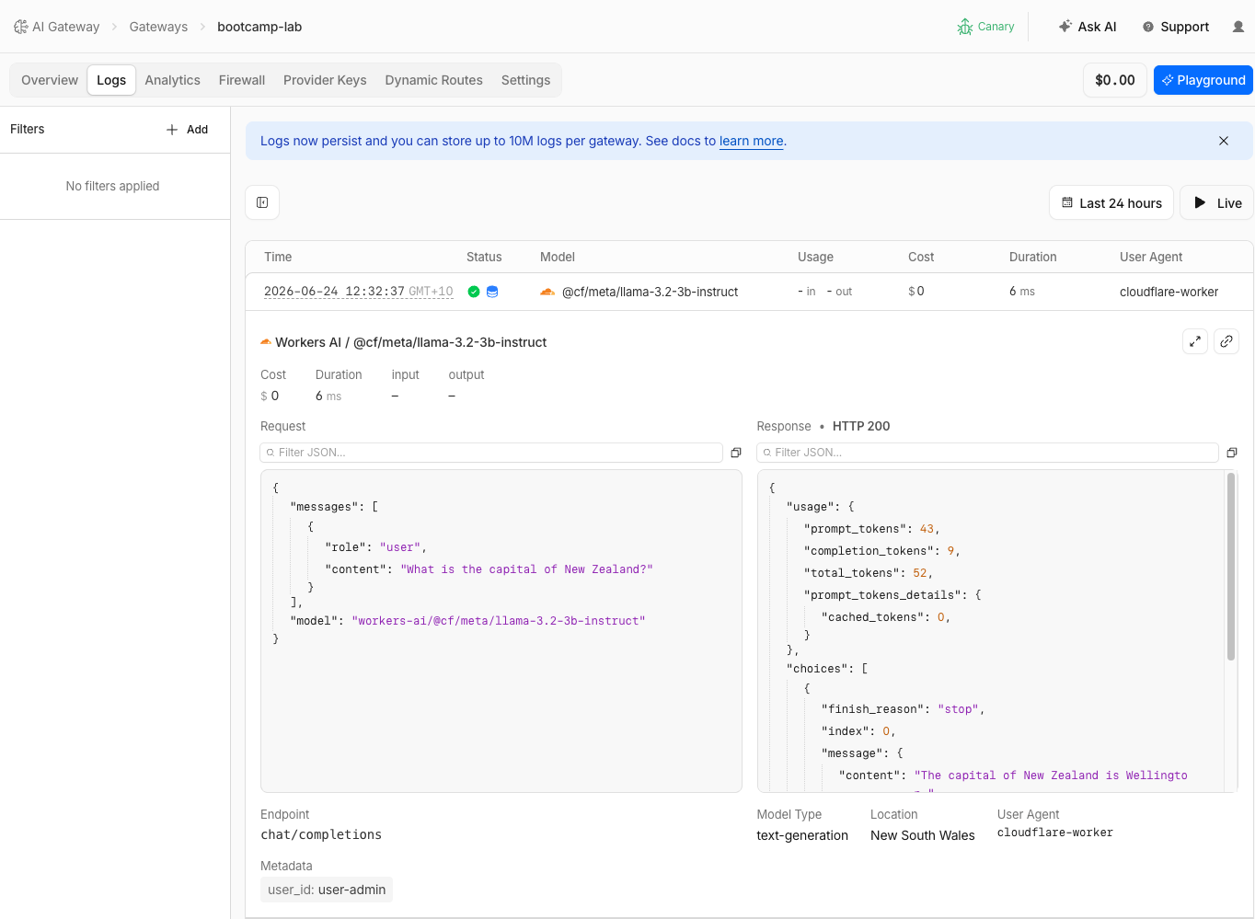
Task: Toggle the filters sidebar panel icon
Action: point(262,202)
